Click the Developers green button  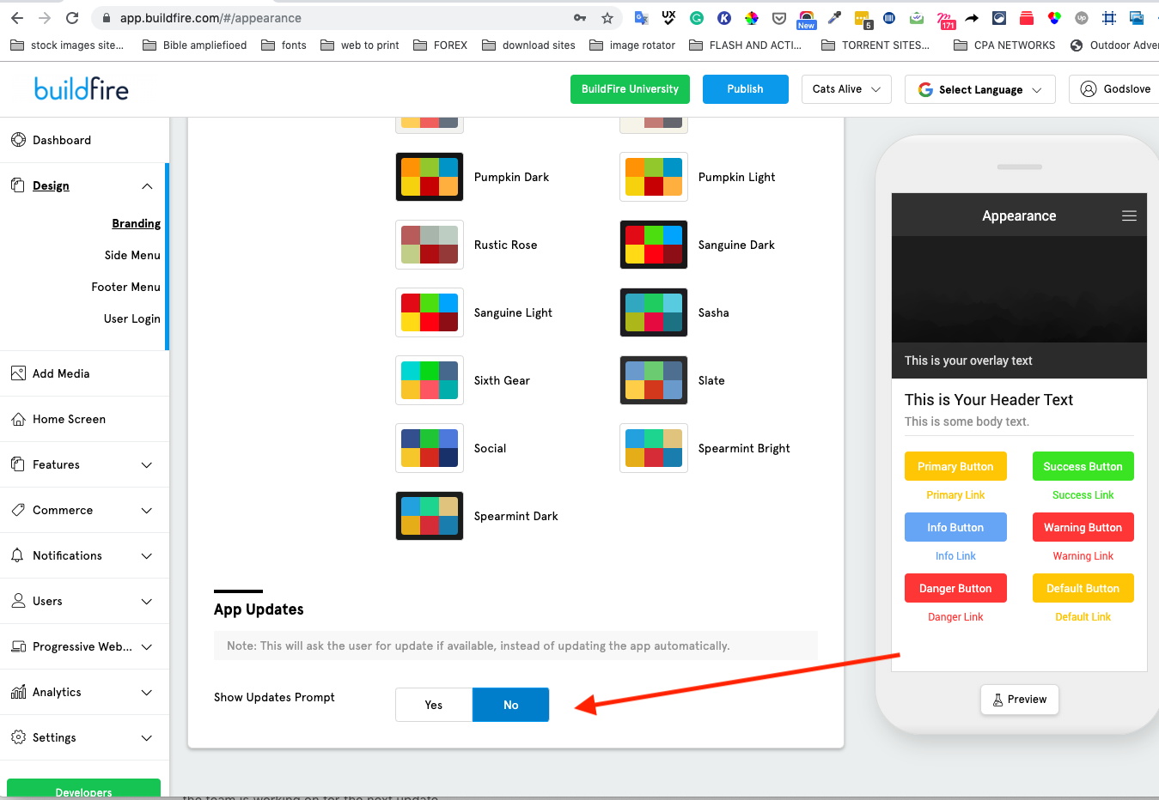83,790
